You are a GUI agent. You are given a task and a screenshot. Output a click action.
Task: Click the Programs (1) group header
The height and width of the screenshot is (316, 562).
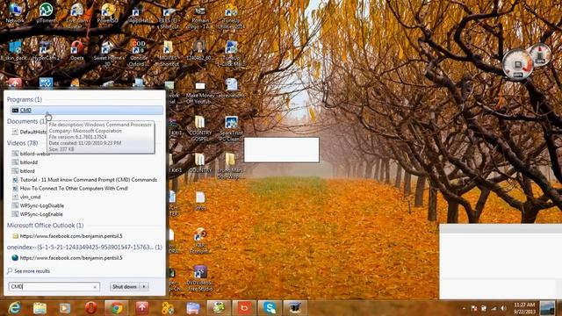coord(25,99)
